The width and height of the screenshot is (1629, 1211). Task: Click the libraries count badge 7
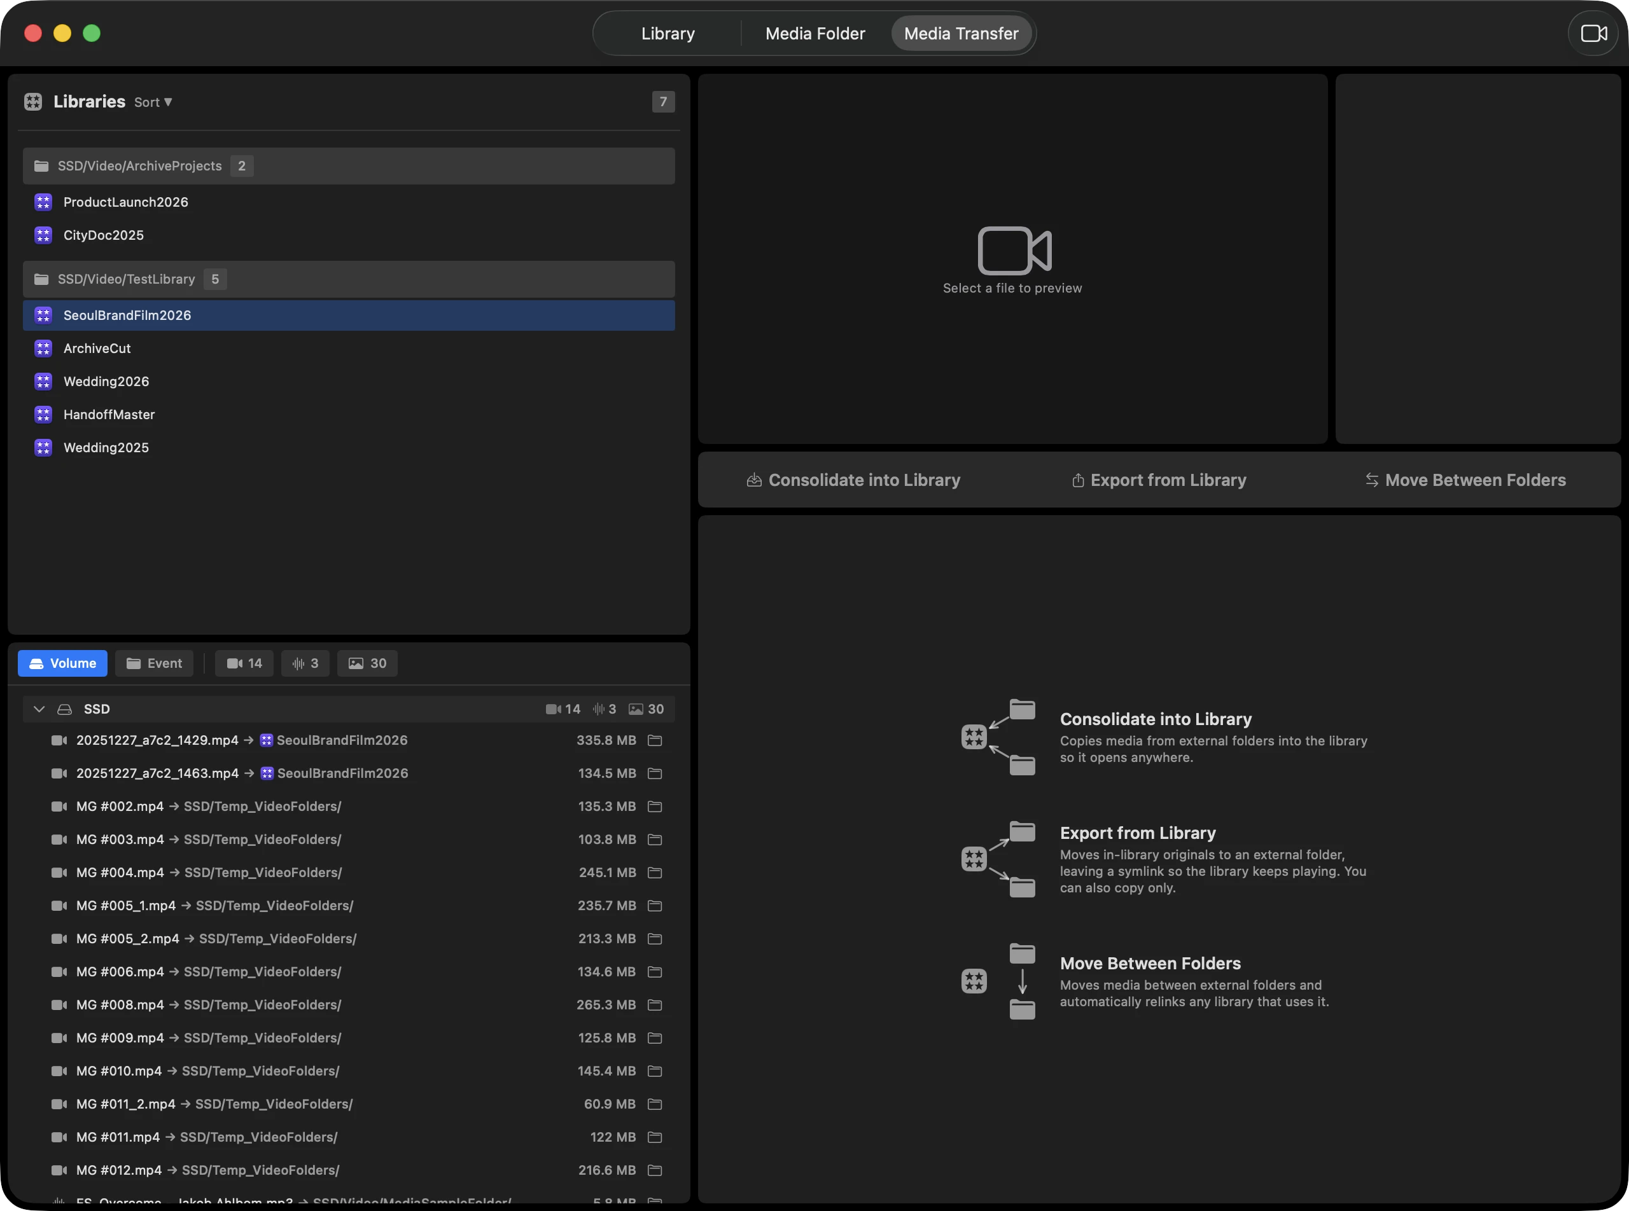pos(663,102)
